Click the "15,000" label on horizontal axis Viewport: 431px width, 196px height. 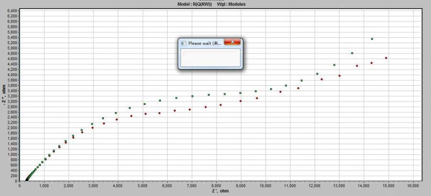[388, 186]
